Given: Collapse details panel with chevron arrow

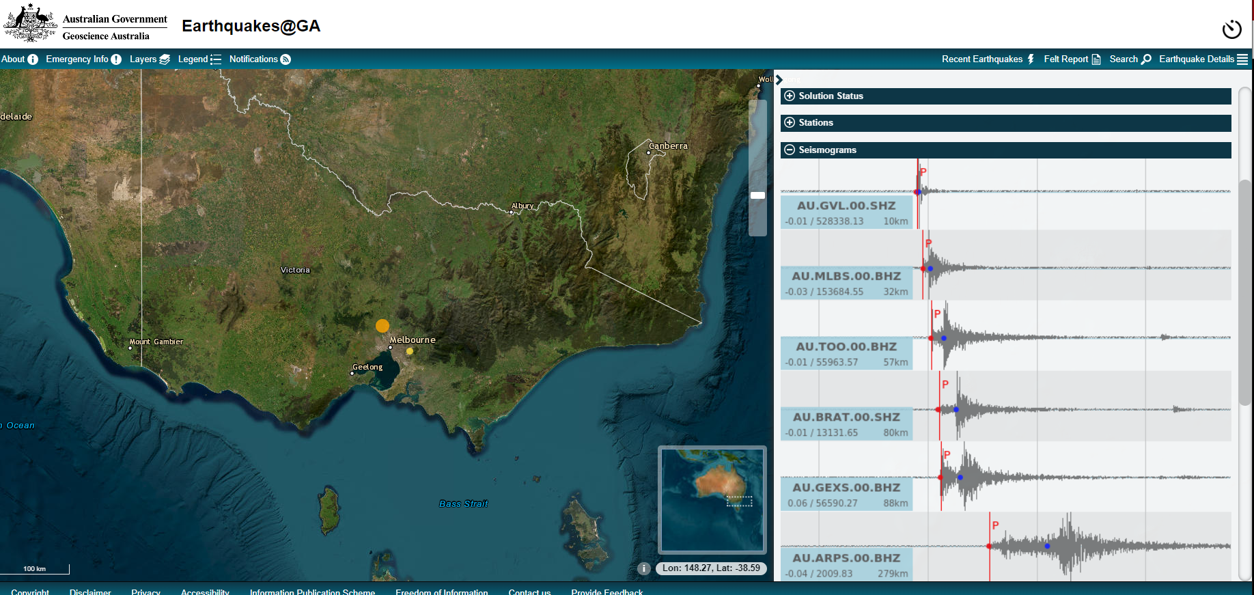Looking at the screenshot, I should [779, 80].
